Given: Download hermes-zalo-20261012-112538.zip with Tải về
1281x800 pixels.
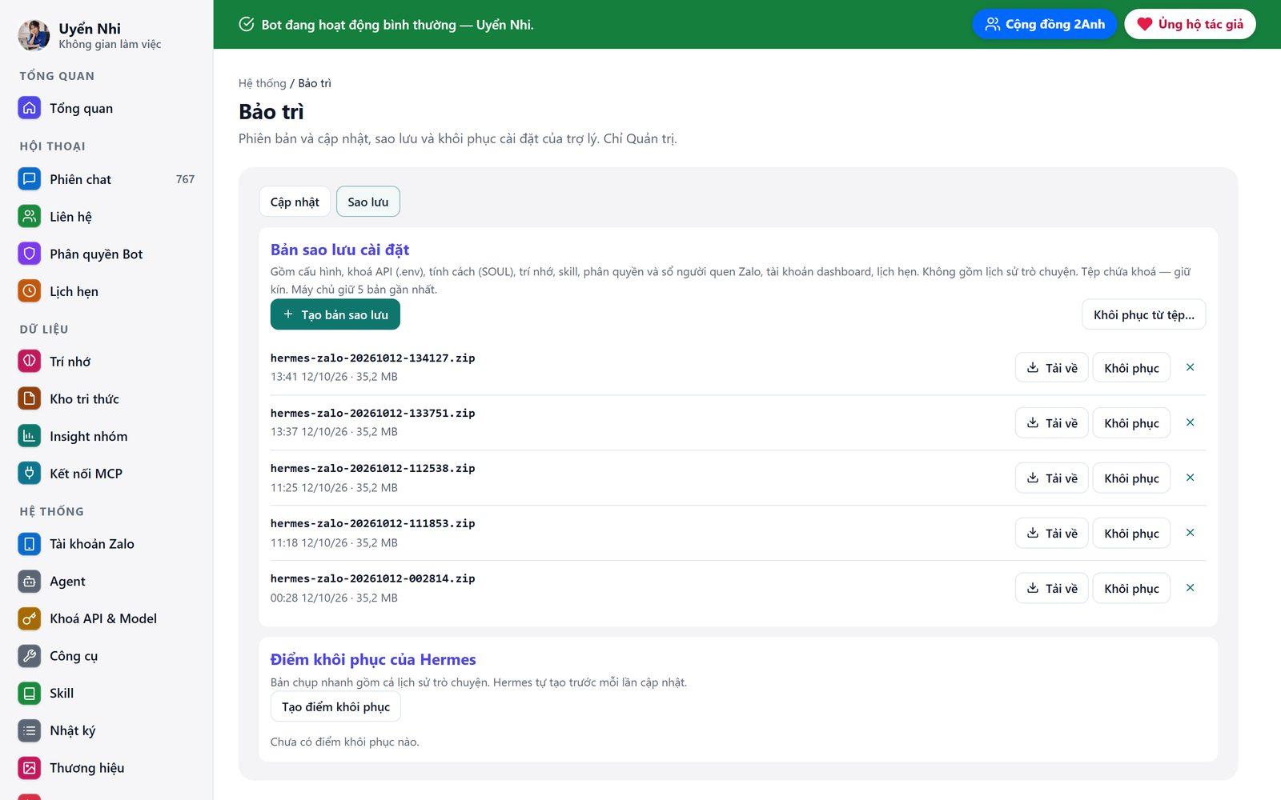Looking at the screenshot, I should pos(1052,478).
